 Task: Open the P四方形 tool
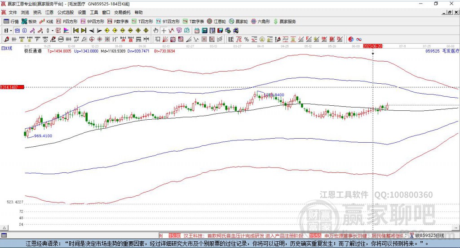coord(67,22)
